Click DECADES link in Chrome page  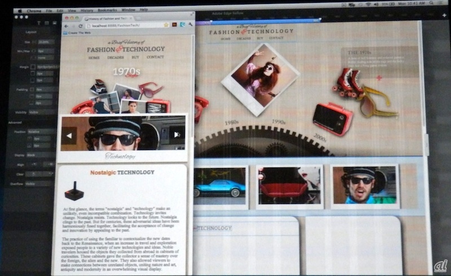(116, 57)
